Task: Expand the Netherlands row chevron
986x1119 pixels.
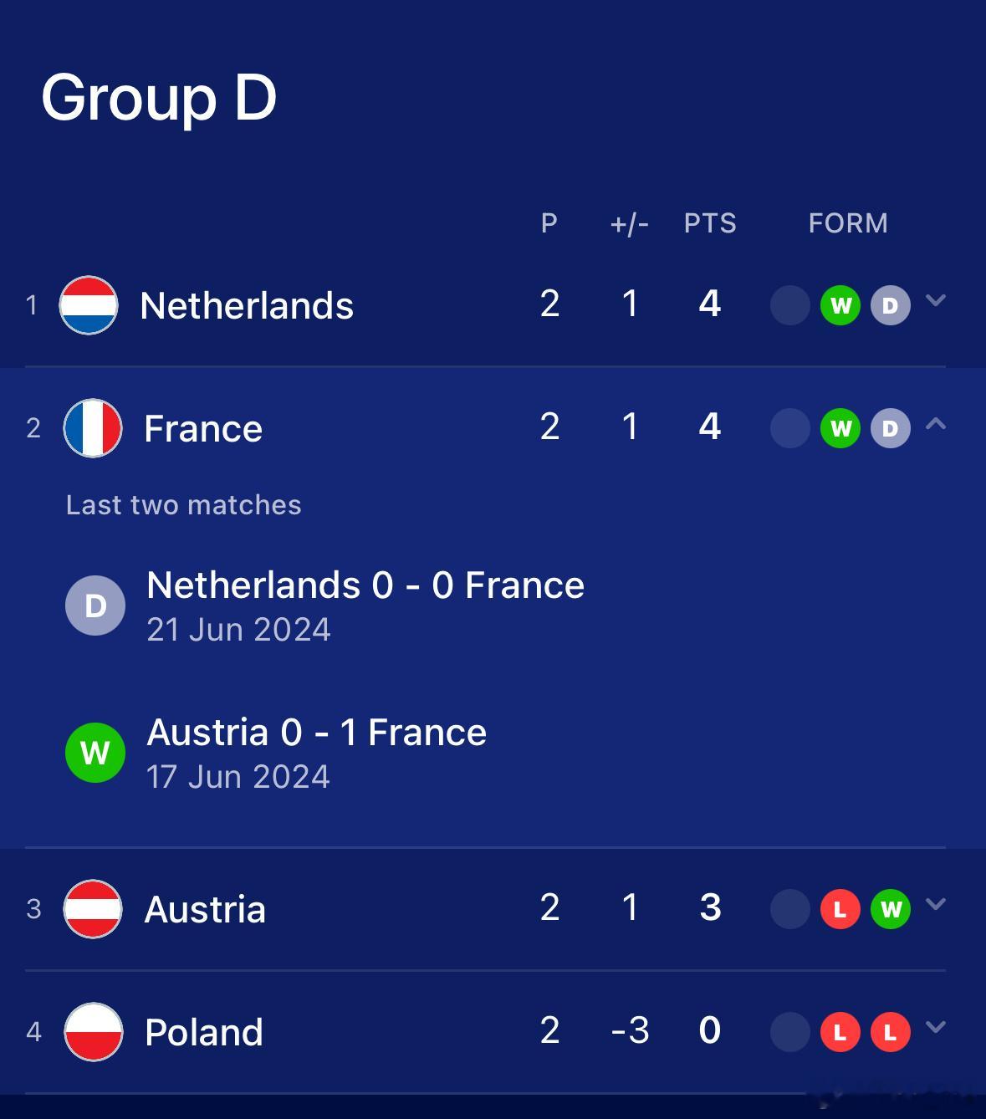Action: click(936, 300)
